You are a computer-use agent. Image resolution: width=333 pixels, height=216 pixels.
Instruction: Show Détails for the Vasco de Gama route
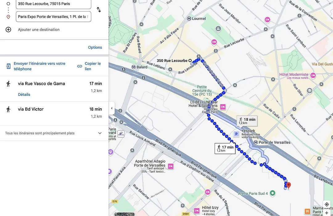[x=24, y=94]
